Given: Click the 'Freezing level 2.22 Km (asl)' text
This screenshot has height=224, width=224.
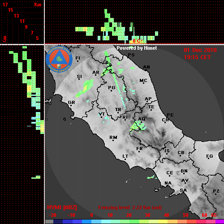Looking at the screenshot, I should 130,207.
